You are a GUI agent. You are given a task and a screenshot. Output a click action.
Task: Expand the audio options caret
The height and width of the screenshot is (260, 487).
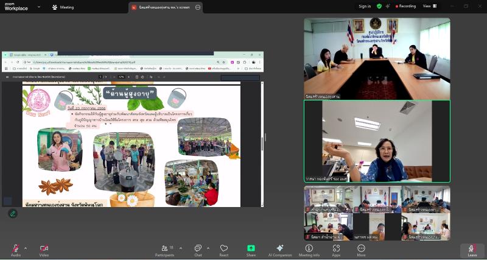point(26,248)
